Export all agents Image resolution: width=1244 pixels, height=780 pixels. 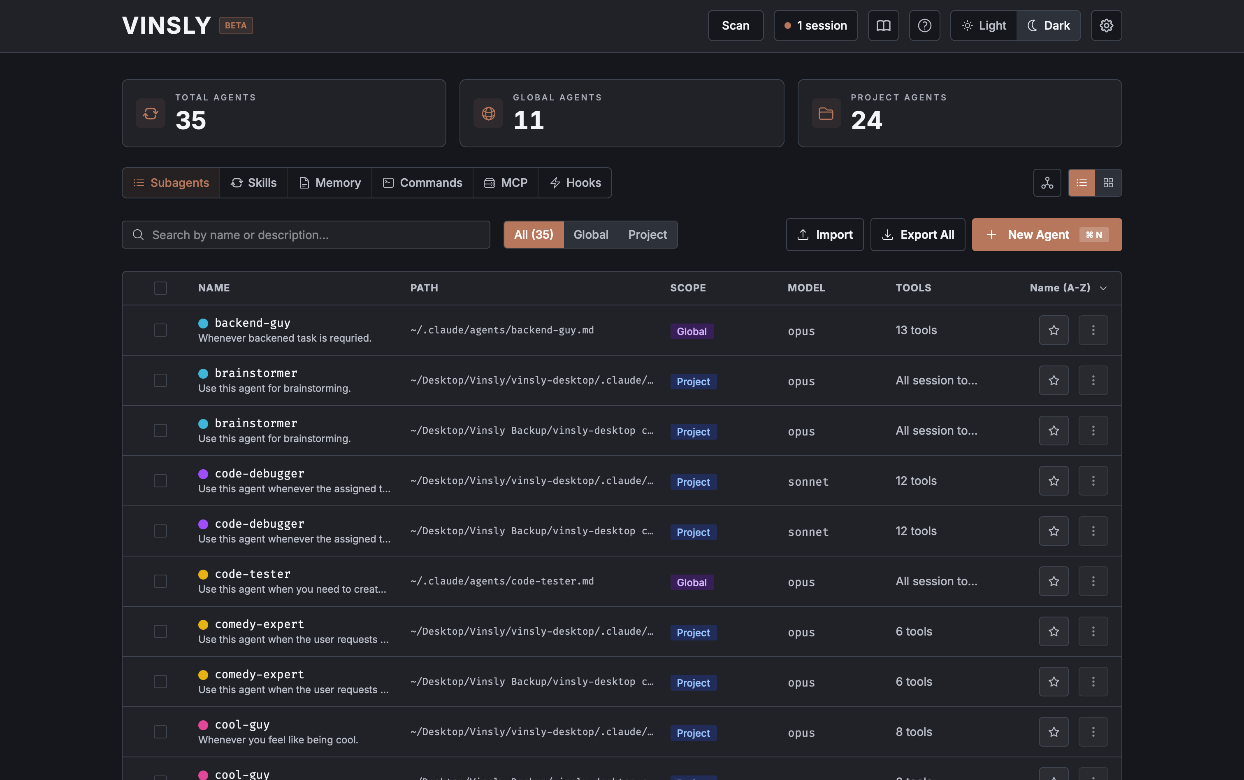[x=917, y=234]
